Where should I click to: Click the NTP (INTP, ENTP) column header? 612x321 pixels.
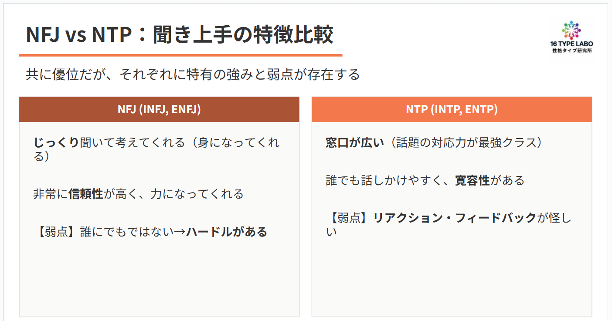[452, 109]
